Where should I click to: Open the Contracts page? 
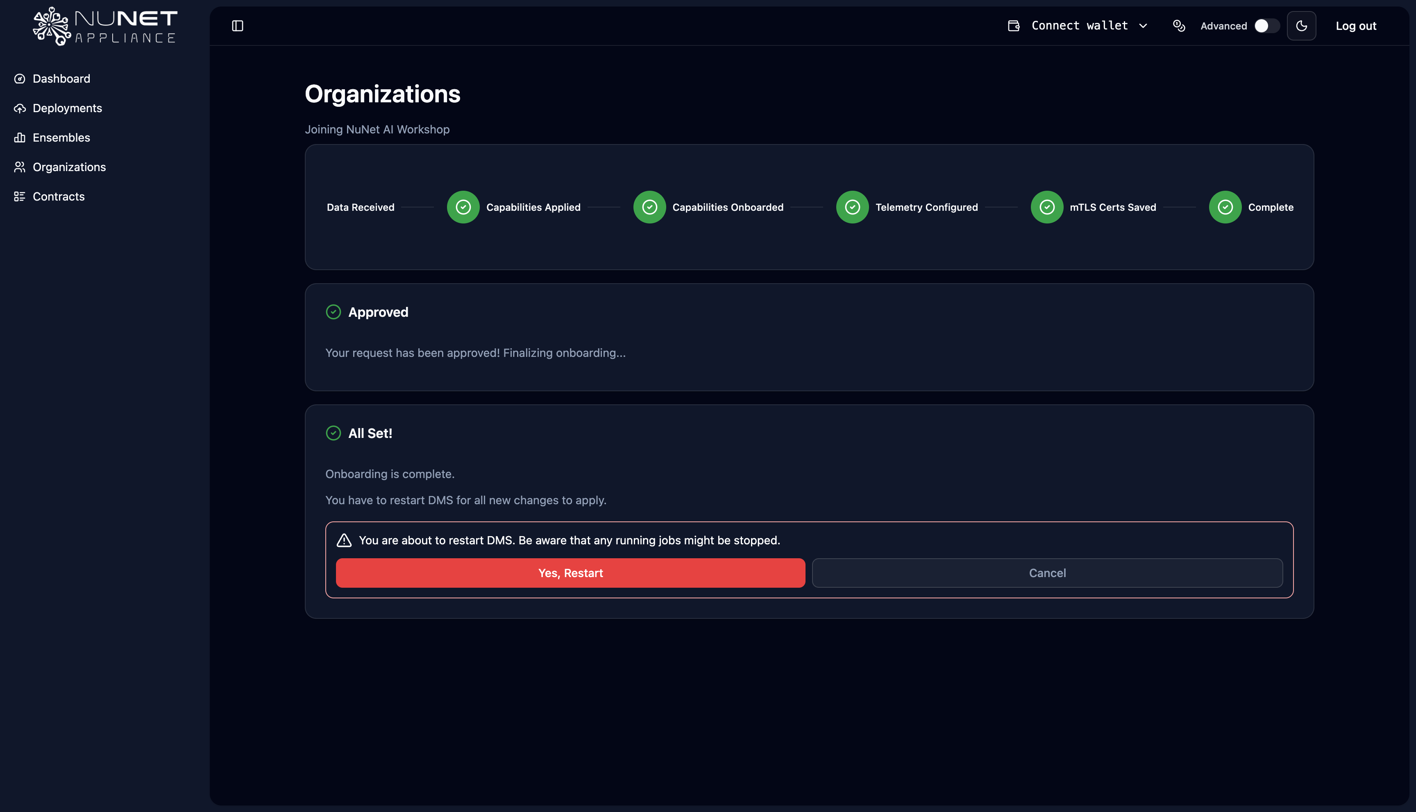point(58,196)
